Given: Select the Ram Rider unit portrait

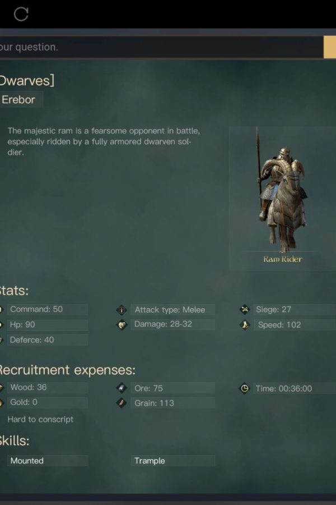Looking at the screenshot, I should click(282, 199).
